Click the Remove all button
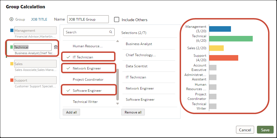 coord(133,112)
